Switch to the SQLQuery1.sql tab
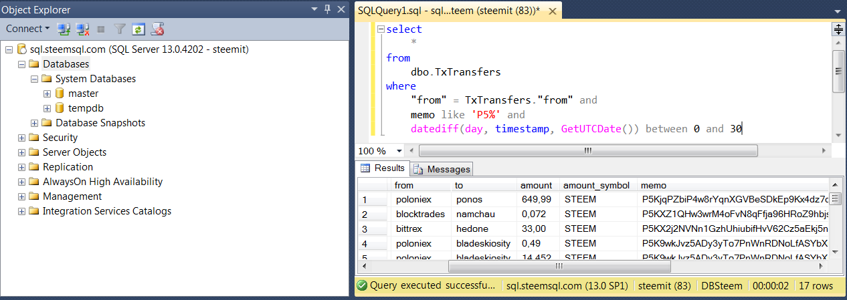This screenshot has height=300, width=847. pos(449,10)
